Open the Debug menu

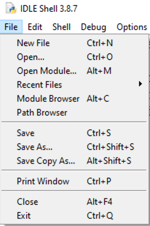94,27
